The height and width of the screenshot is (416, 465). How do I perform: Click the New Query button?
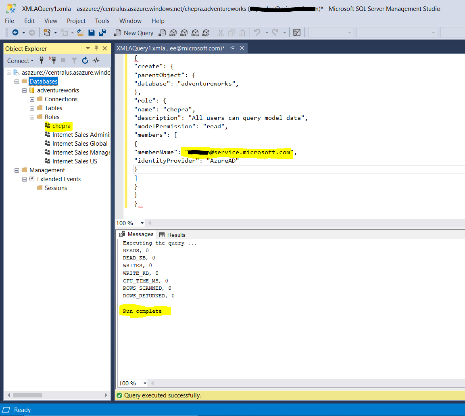click(x=134, y=33)
